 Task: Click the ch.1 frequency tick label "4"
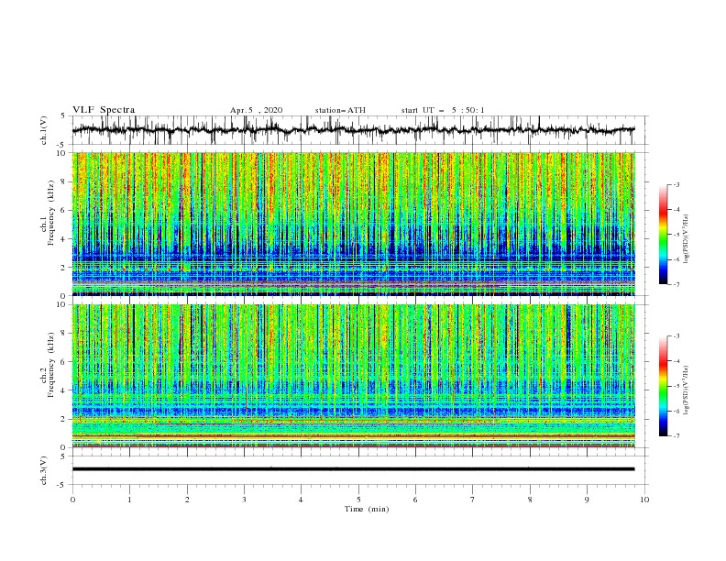point(64,239)
